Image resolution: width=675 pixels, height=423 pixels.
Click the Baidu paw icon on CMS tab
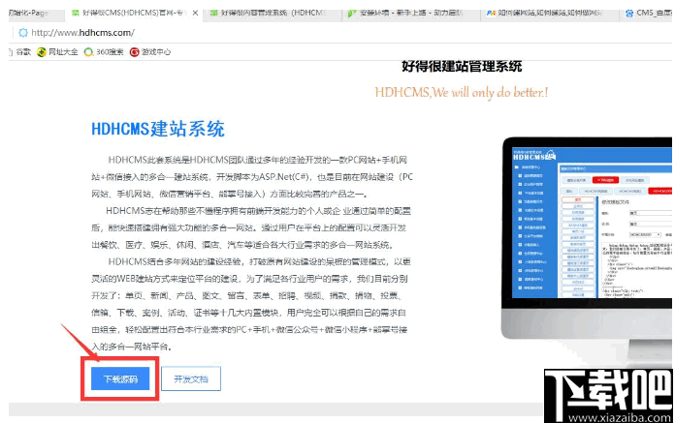pyautogui.click(x=629, y=13)
